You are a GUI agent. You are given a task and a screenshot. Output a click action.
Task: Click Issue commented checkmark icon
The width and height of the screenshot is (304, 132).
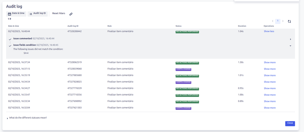(10, 39)
